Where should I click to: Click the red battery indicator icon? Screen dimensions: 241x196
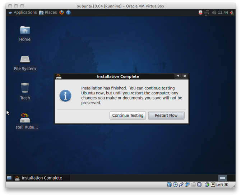200,13
